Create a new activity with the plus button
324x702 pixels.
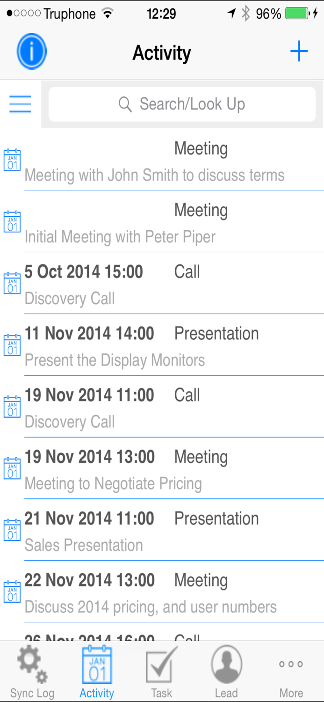[299, 51]
